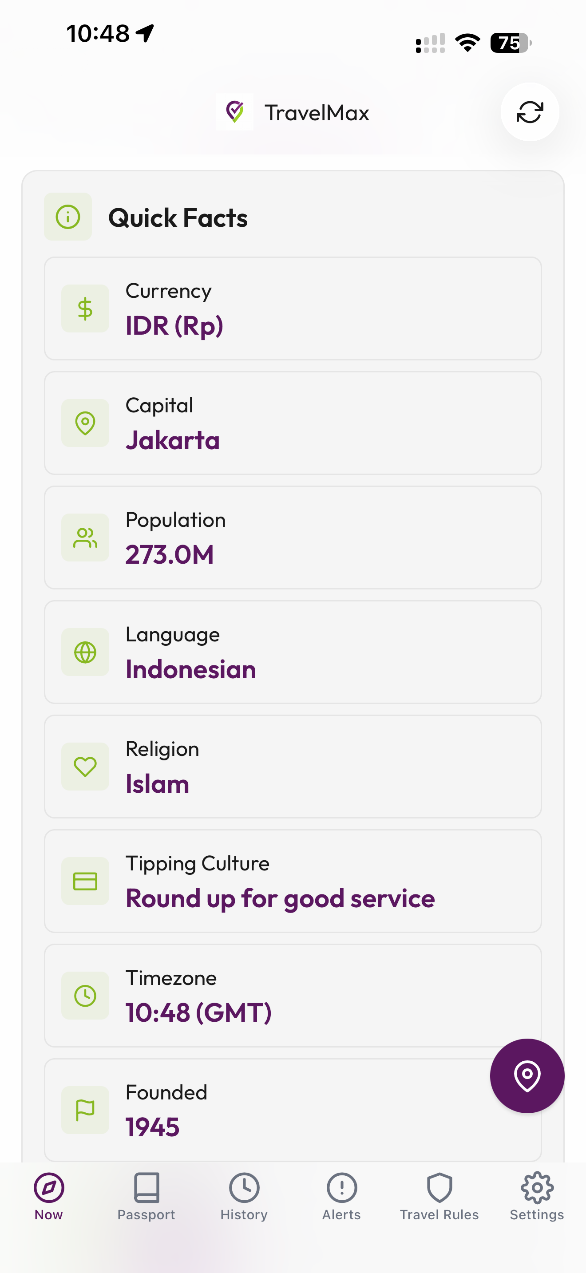This screenshot has height=1273, width=586.
Task: Click the Timezone clock icon
Action: pos(85,996)
